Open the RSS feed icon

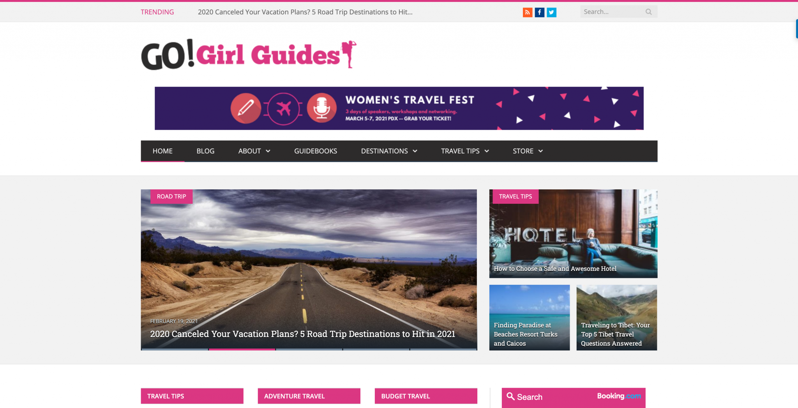[527, 12]
